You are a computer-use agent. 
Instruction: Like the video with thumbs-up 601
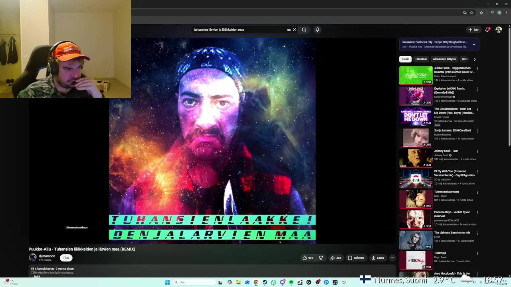tap(308, 258)
